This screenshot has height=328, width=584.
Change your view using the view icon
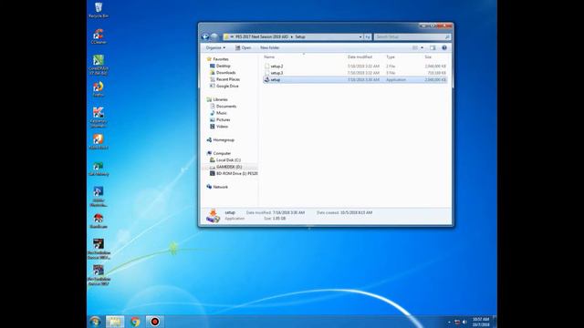[x=415, y=47]
